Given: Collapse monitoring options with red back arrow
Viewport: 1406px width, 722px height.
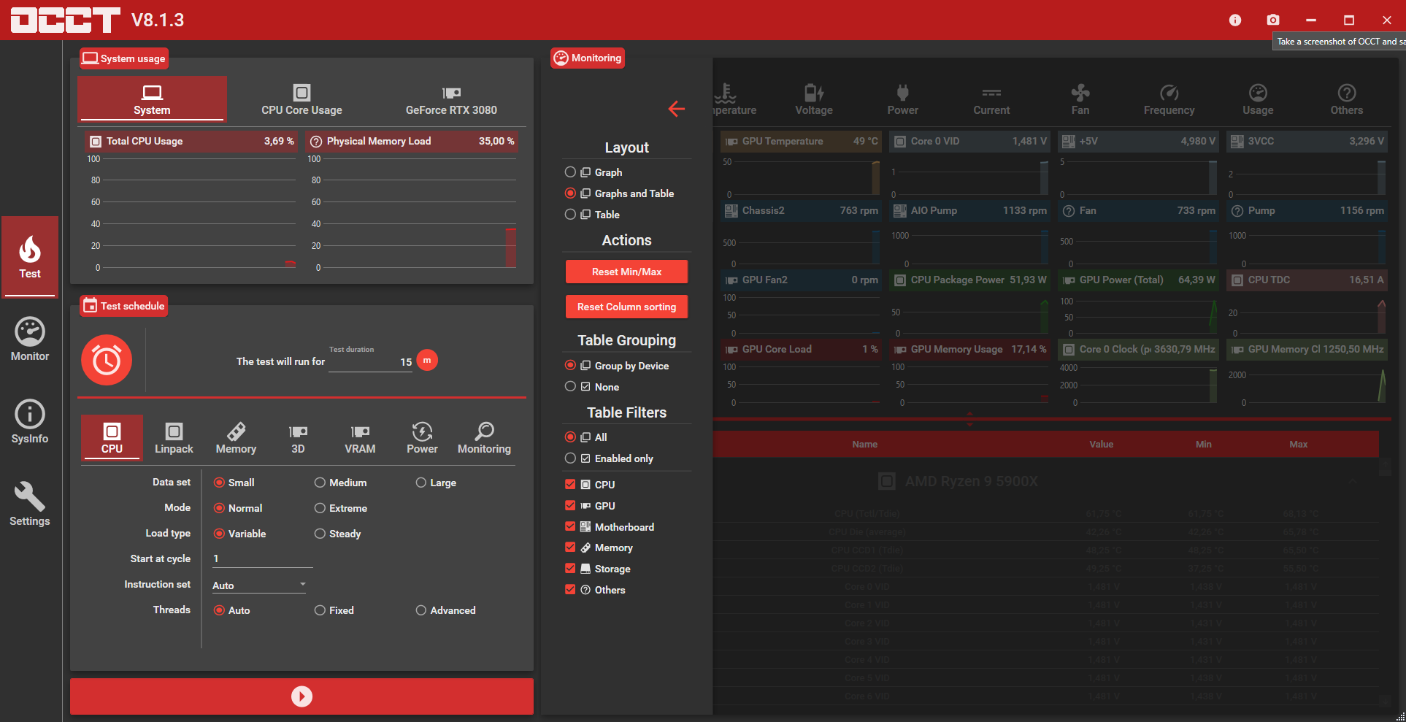Looking at the screenshot, I should (676, 109).
